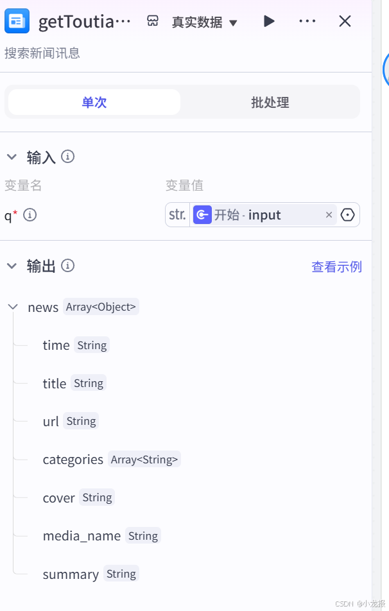Remove the 开始·input variable reference

pyautogui.click(x=329, y=214)
